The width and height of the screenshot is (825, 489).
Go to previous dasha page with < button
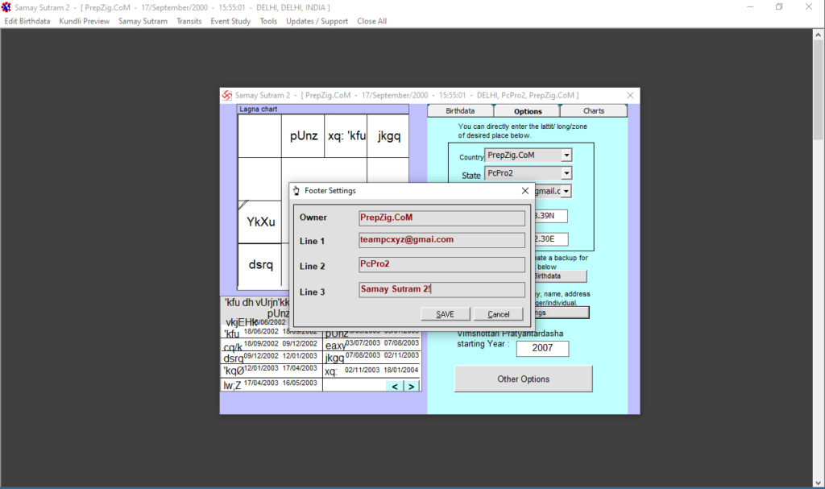[x=395, y=387]
